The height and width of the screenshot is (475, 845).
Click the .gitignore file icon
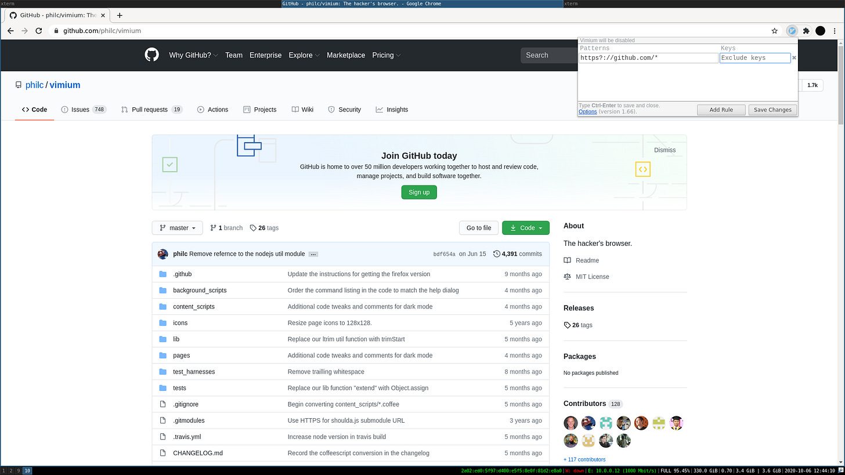point(162,404)
